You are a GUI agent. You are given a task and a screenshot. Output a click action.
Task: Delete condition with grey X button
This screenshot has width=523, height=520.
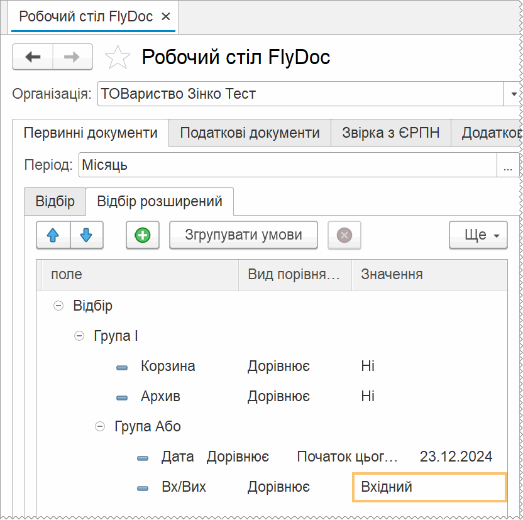[344, 235]
